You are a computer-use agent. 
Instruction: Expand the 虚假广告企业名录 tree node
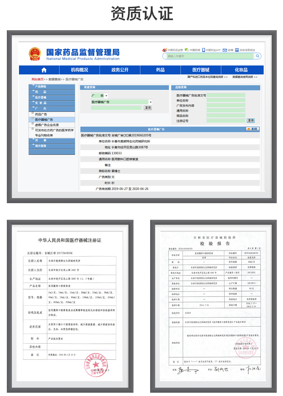tap(33, 124)
